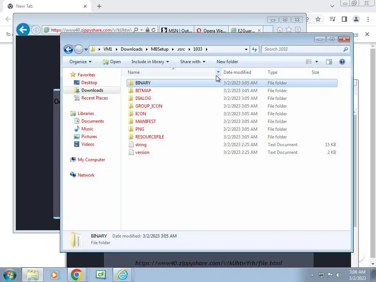Open Internet Explorer settings gear
Image resolution: width=376 pixels, height=282 pixels.
click(297, 29)
